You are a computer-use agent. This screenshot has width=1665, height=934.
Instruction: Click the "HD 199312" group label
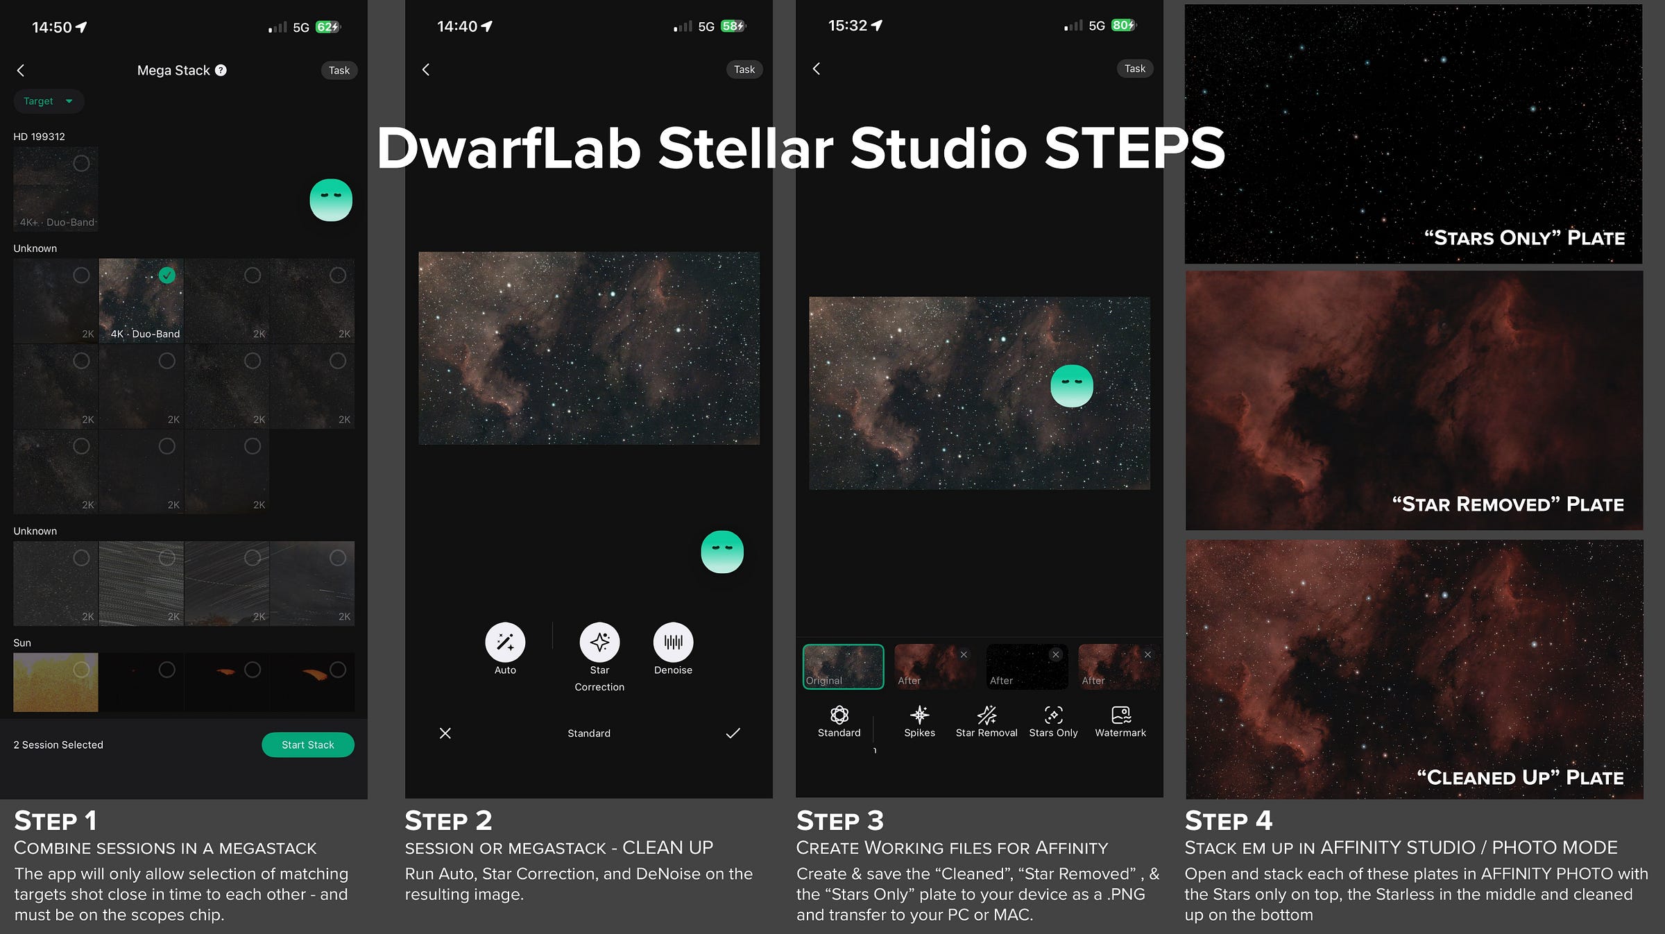pyautogui.click(x=40, y=137)
